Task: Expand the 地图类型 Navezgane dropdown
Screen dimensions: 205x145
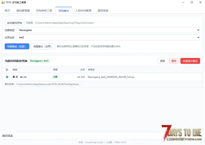Action: click(x=108, y=30)
